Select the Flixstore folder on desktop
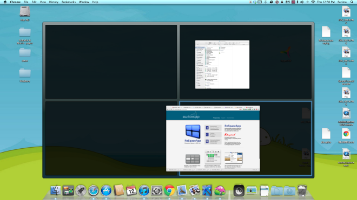The image size is (357, 200). click(25, 73)
